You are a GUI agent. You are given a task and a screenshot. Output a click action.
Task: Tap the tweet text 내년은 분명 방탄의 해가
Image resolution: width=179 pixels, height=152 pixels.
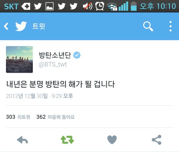[x=44, y=84]
